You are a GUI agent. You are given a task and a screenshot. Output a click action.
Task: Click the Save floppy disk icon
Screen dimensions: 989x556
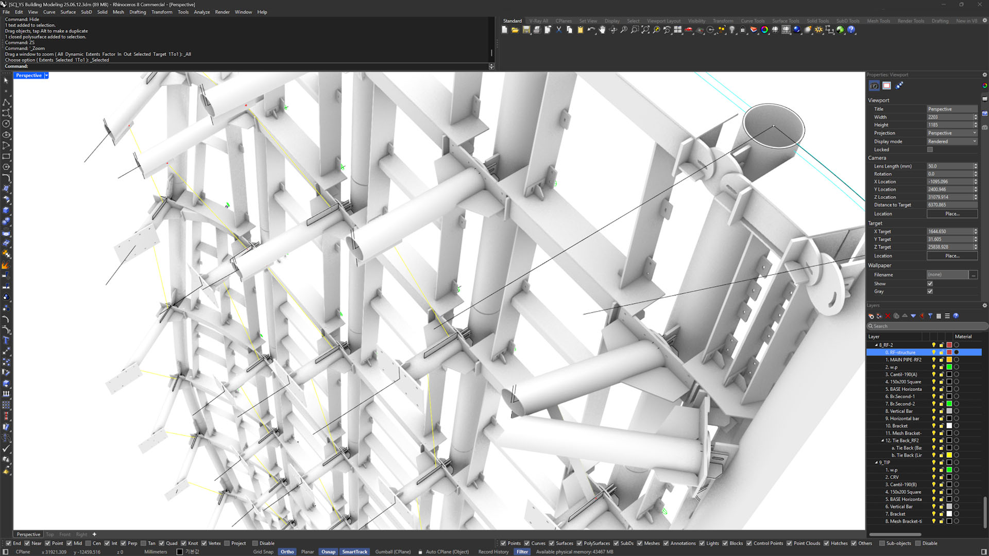coord(526,30)
